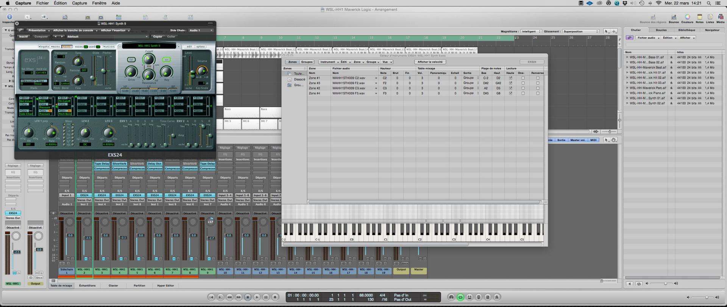Open the Glissement Superposition dropdown
Screen dimensions: 727x307
click(x=581, y=31)
